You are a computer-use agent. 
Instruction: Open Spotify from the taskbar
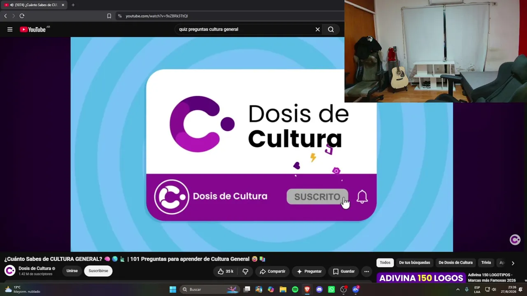(295, 289)
